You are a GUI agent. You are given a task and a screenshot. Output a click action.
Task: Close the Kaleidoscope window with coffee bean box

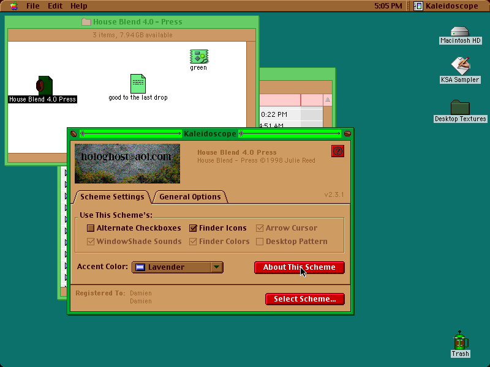(73, 134)
